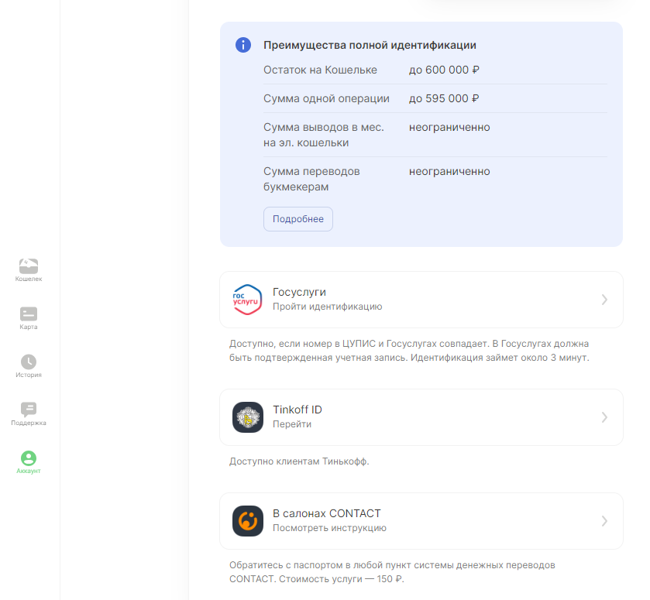Screen dimensions: 650x600
Task: Click the до 600 000 ₽ value
Action: pyautogui.click(x=444, y=70)
